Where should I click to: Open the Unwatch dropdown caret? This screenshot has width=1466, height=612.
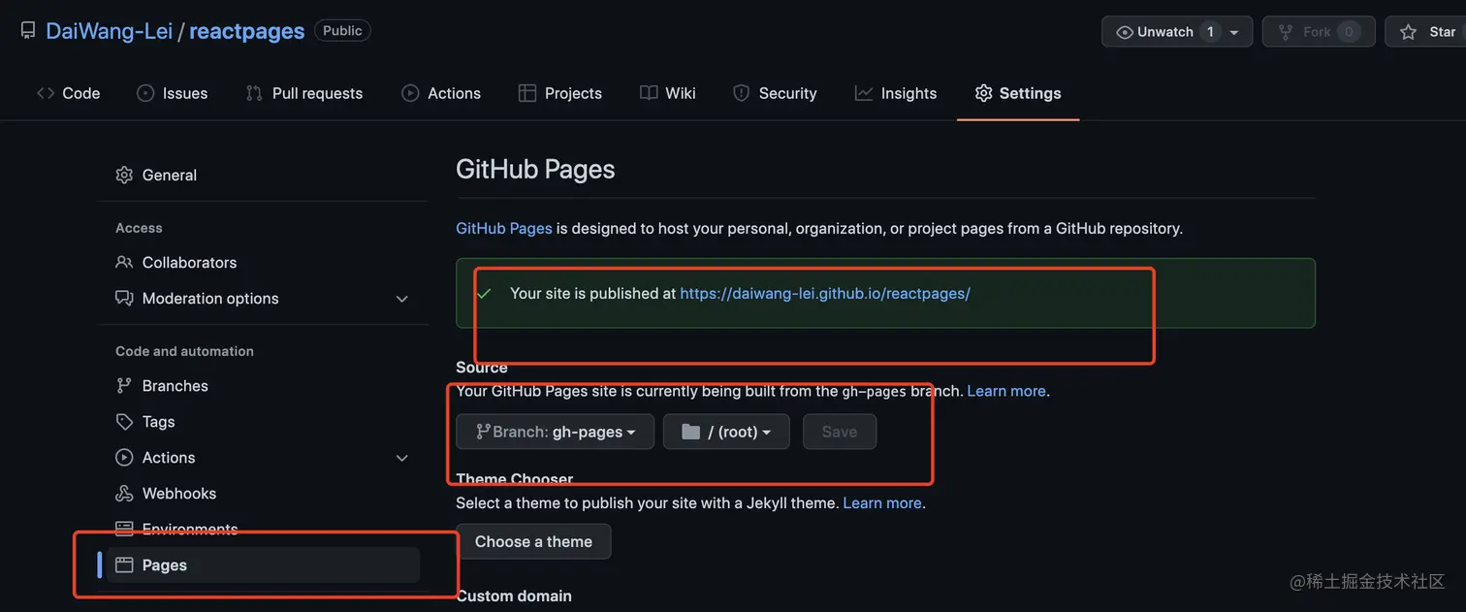tap(1234, 32)
